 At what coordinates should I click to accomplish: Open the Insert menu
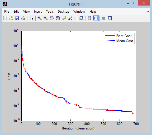[x=38, y=12]
